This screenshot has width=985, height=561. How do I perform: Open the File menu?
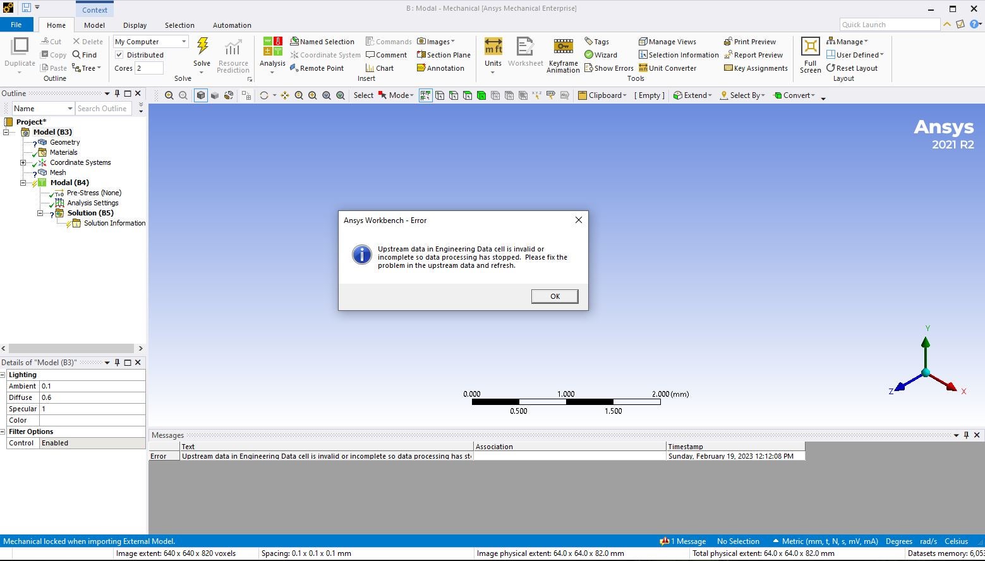(16, 25)
